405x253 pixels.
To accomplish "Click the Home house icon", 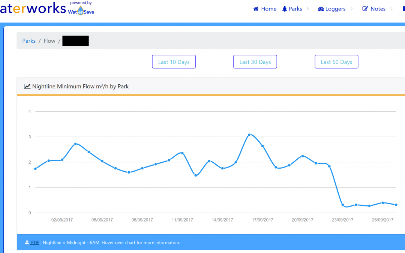I will tap(256, 9).
